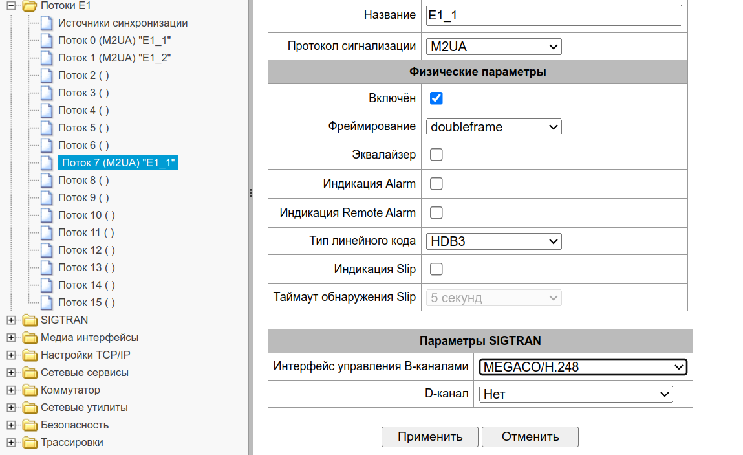
Task: Click the SIGTRAN folder icon
Action: point(30,320)
